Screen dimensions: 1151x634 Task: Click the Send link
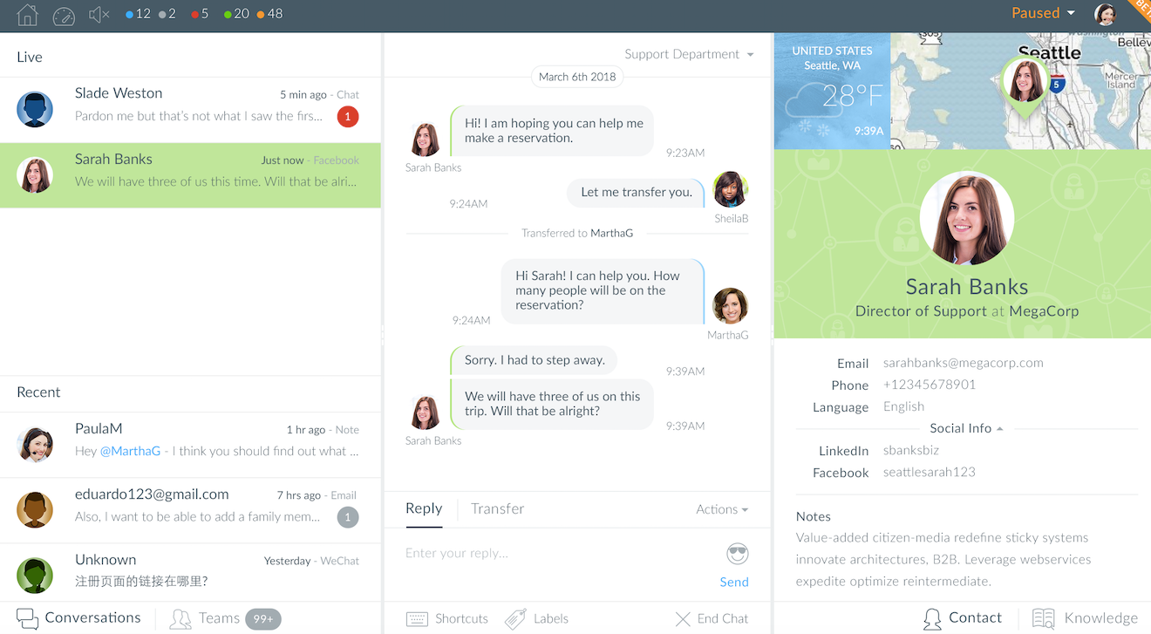[x=733, y=582]
